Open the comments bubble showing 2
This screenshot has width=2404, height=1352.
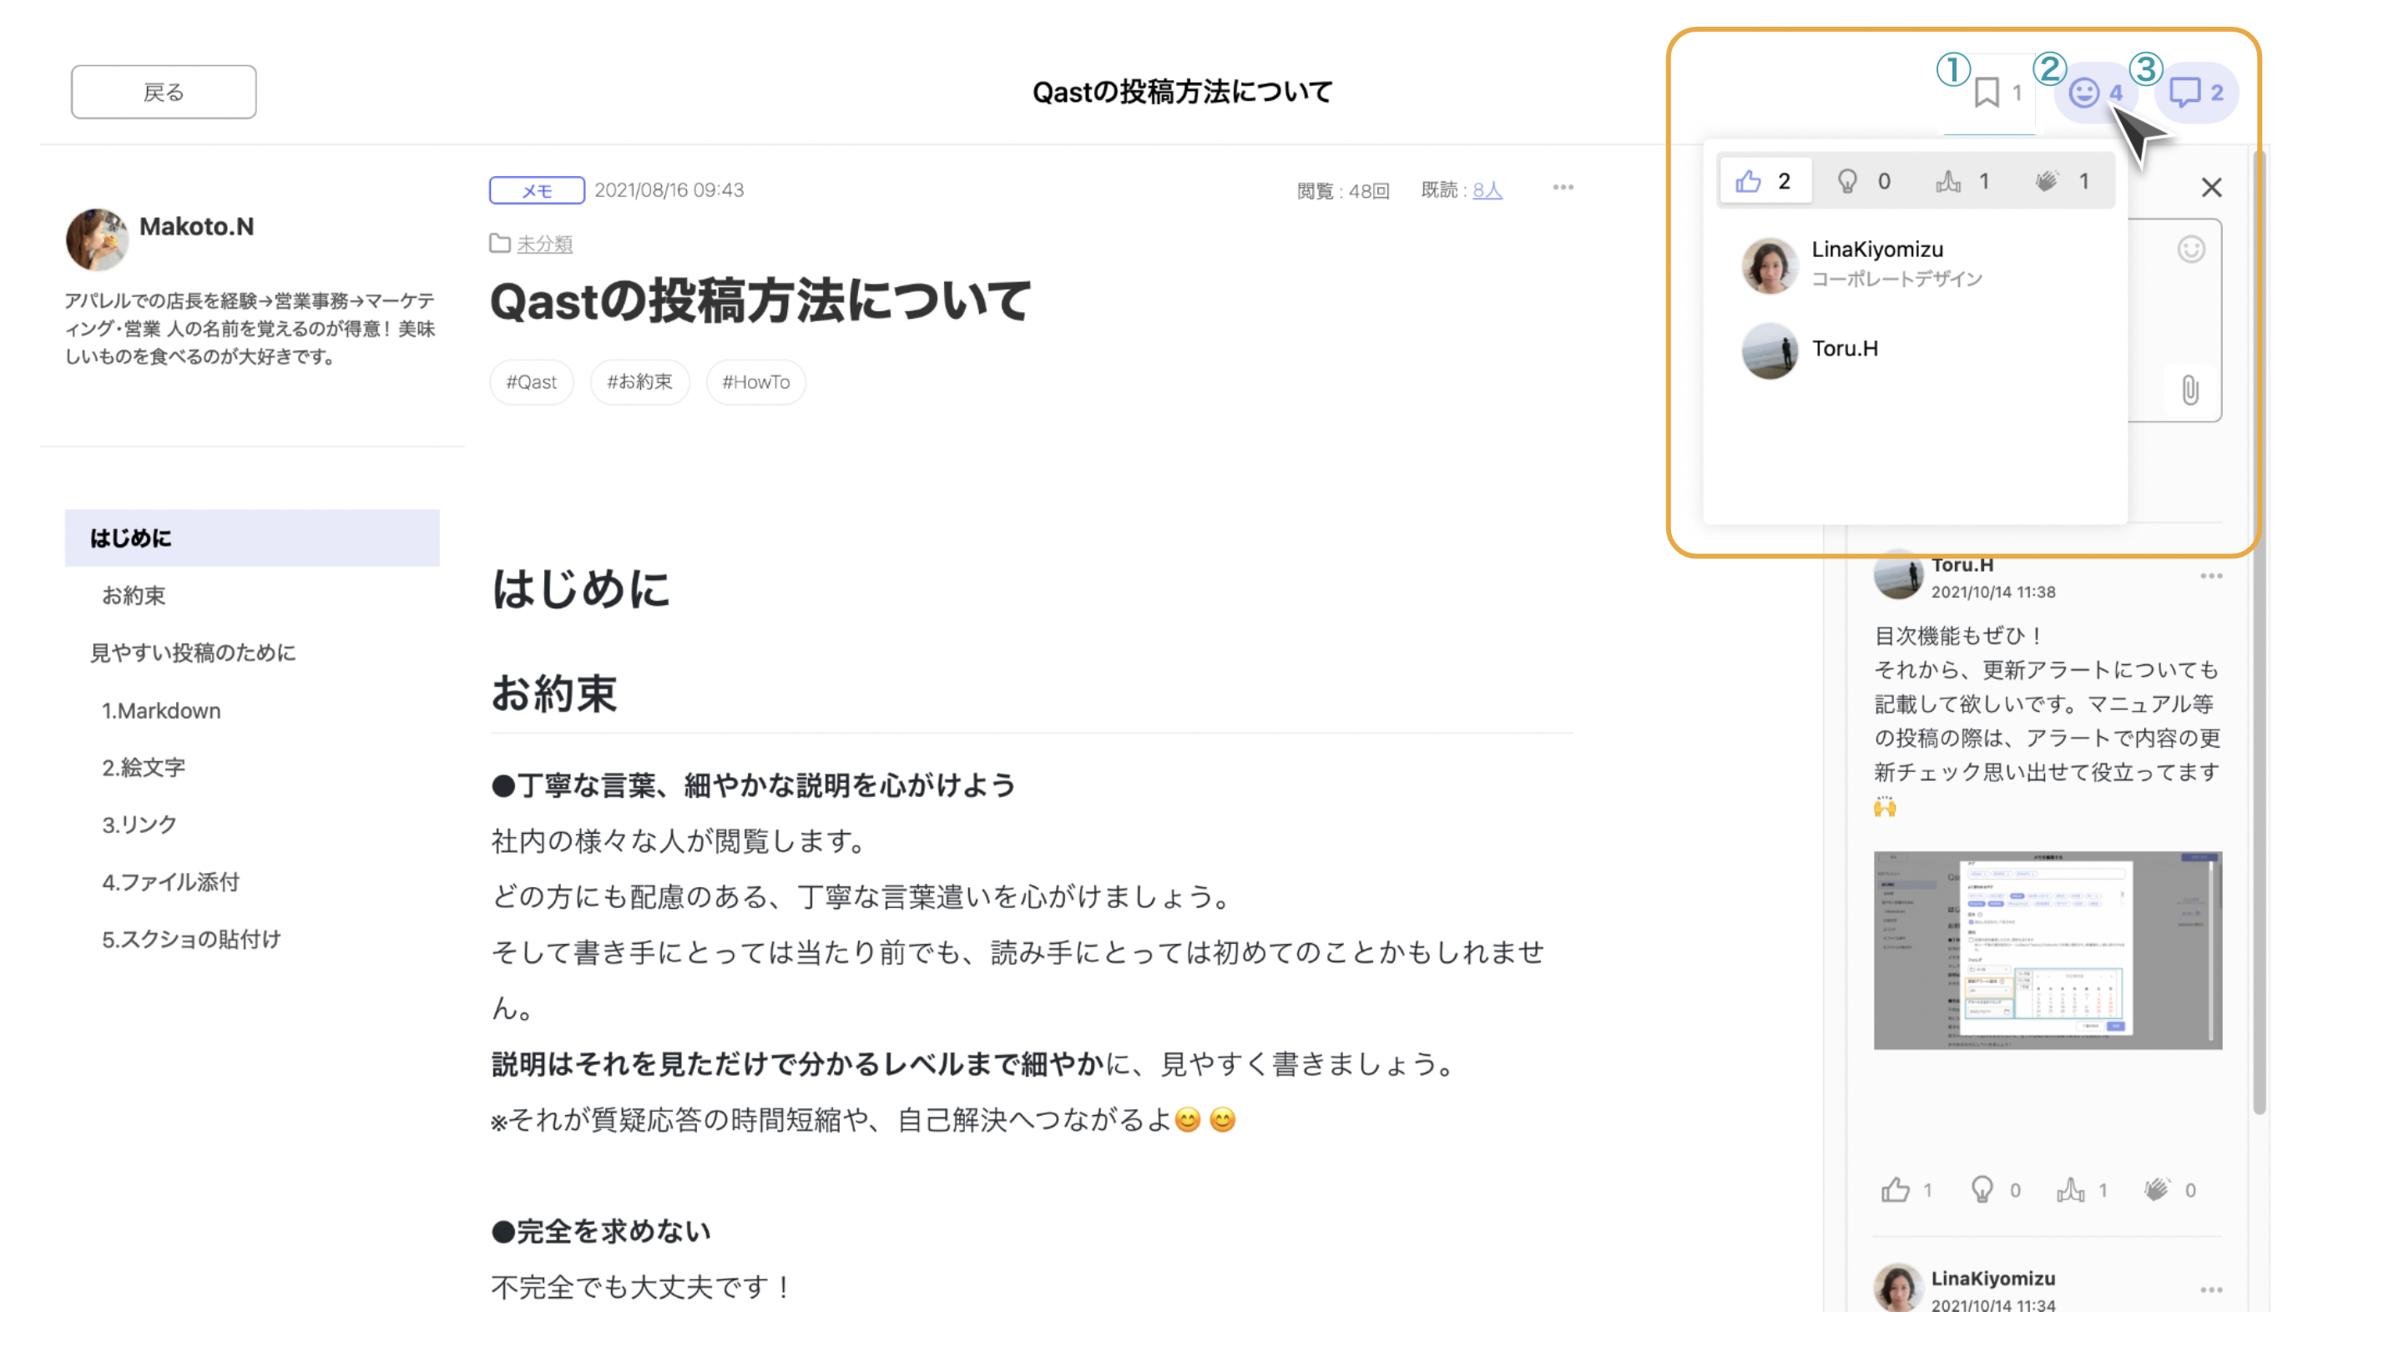pyautogui.click(x=2196, y=93)
